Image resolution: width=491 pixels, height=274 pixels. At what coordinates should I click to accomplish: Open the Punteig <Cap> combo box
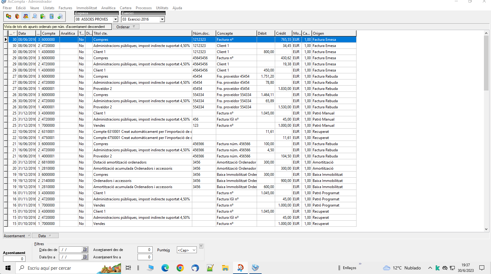(x=187, y=250)
